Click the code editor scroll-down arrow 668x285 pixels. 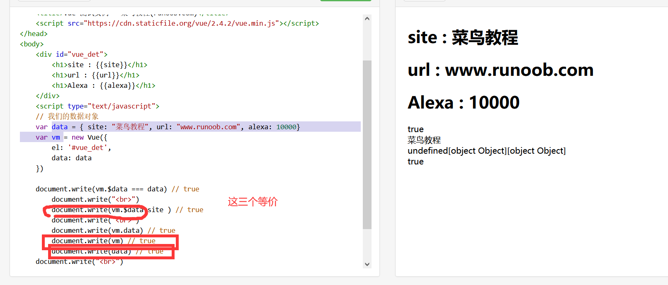click(x=367, y=264)
